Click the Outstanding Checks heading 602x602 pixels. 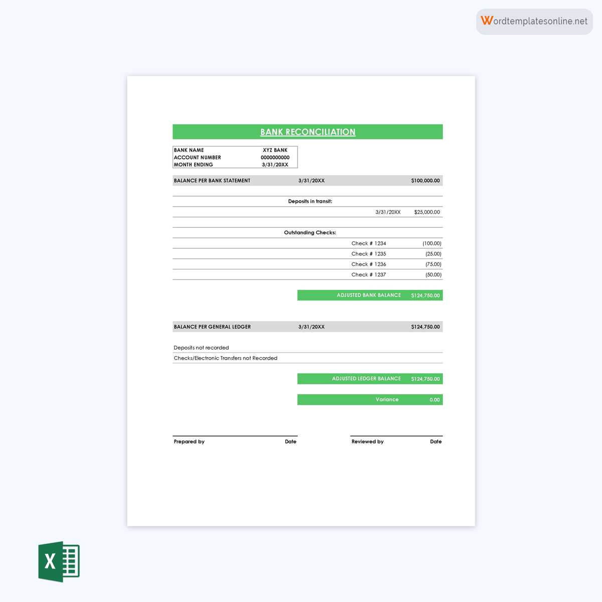point(310,233)
